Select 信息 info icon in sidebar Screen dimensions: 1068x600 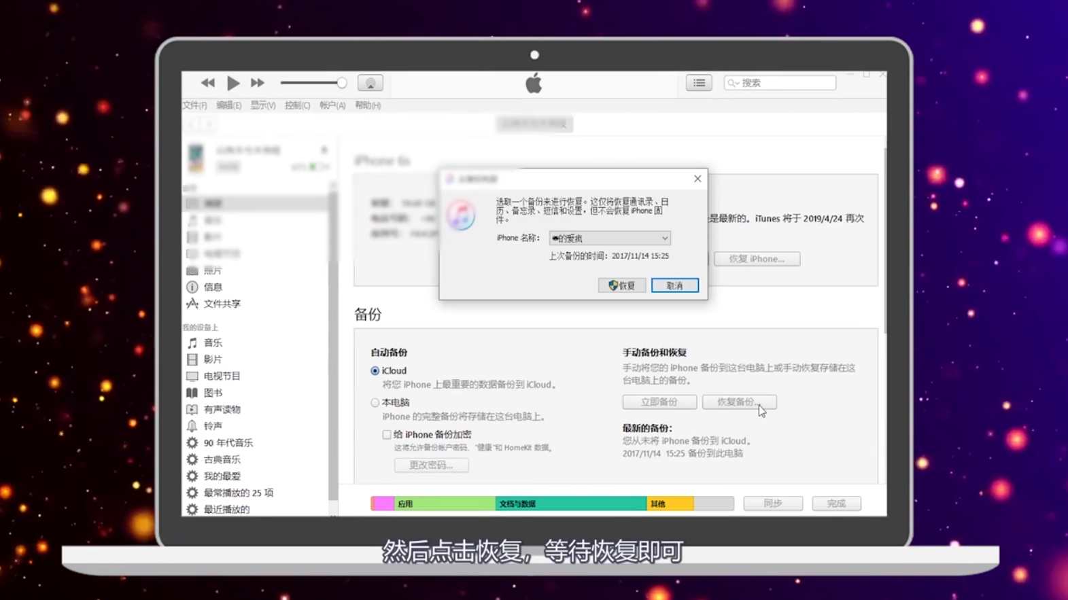point(192,287)
